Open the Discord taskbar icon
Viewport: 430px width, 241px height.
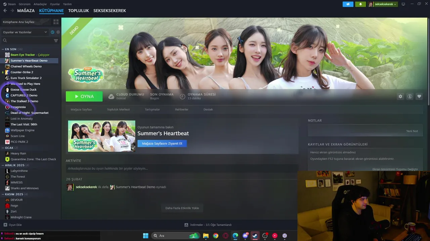coord(245,236)
